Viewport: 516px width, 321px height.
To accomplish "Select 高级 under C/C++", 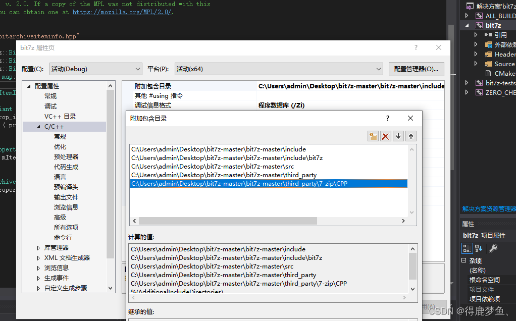I will [60, 218].
